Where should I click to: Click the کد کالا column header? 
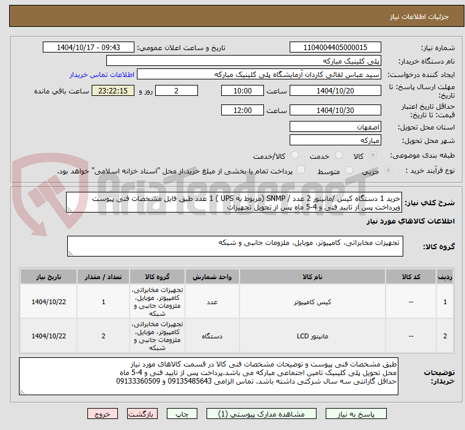click(411, 277)
